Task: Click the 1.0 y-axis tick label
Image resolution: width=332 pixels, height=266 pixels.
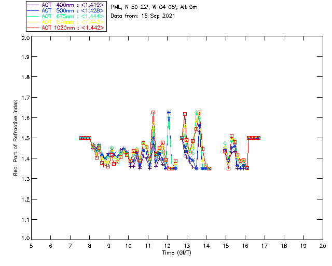Action: [25, 238]
